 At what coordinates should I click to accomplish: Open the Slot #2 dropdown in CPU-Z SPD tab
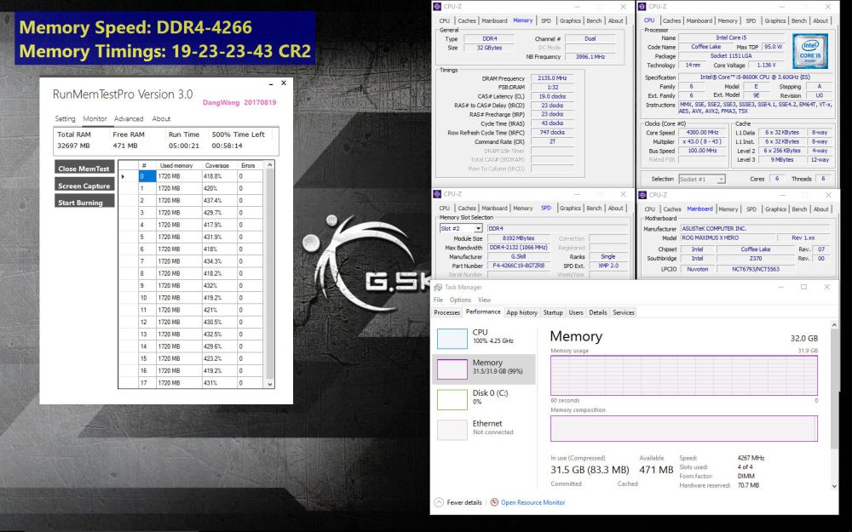click(477, 227)
